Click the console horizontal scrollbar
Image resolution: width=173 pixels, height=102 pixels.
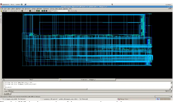pos(87,89)
